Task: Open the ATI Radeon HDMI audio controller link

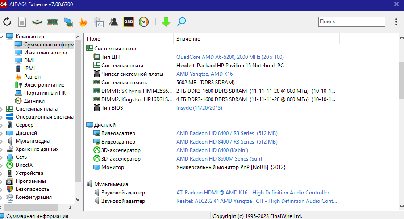Action: (x=253, y=193)
